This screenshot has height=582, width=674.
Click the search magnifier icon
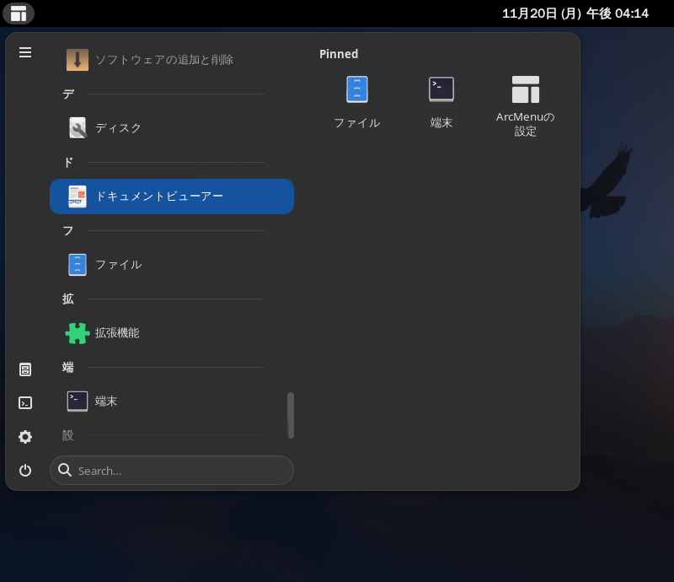click(65, 470)
